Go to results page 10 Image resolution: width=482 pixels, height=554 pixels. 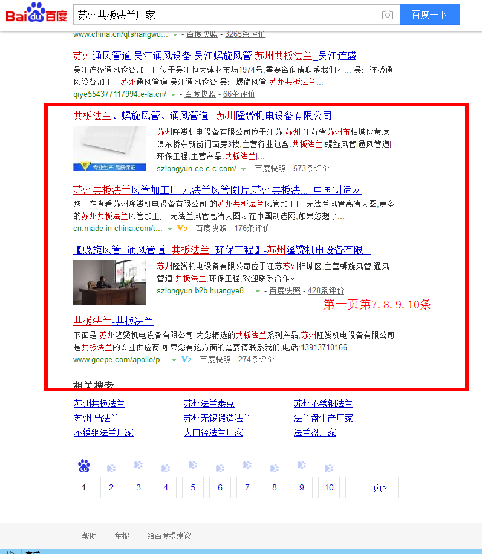coord(329,487)
